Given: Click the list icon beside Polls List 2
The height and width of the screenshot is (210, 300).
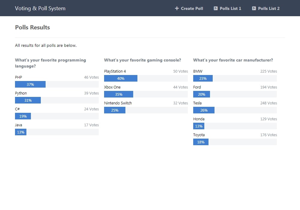Looking at the screenshot, I should pyautogui.click(x=254, y=8).
